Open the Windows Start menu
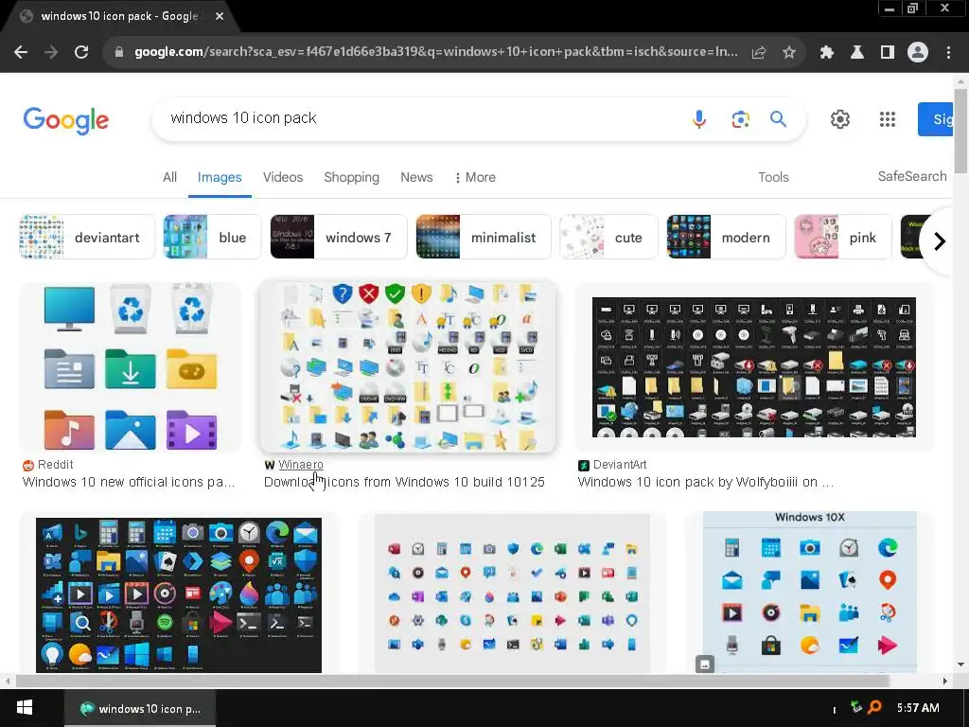 click(x=24, y=708)
